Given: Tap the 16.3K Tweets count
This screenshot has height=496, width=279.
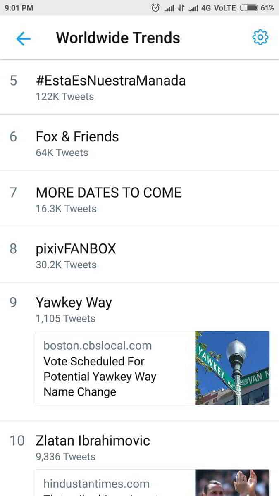Looking at the screenshot, I should pyautogui.click(x=66, y=209).
